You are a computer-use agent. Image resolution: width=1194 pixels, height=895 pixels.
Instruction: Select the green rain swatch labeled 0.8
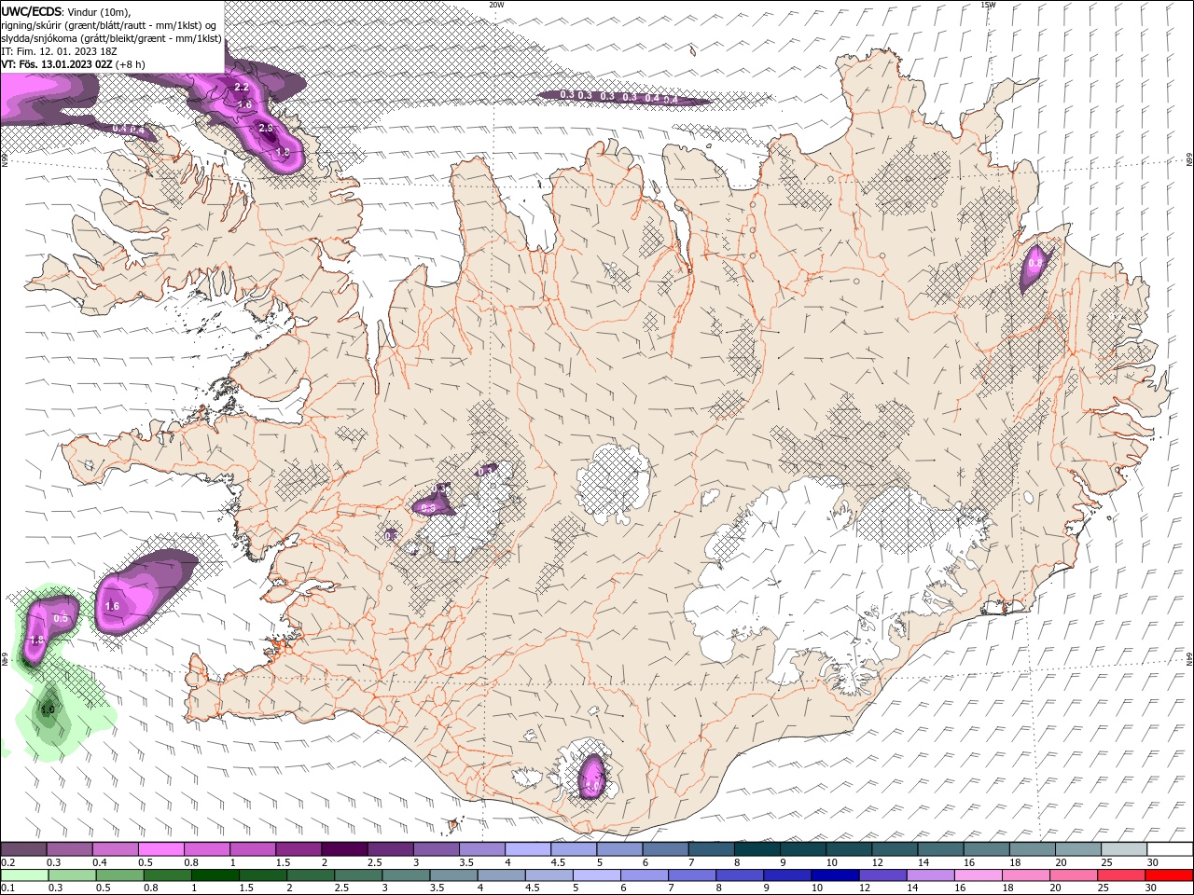[x=167, y=875]
